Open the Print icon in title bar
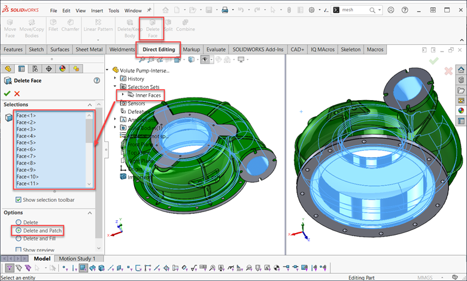The width and height of the screenshot is (467, 281). pos(225,10)
